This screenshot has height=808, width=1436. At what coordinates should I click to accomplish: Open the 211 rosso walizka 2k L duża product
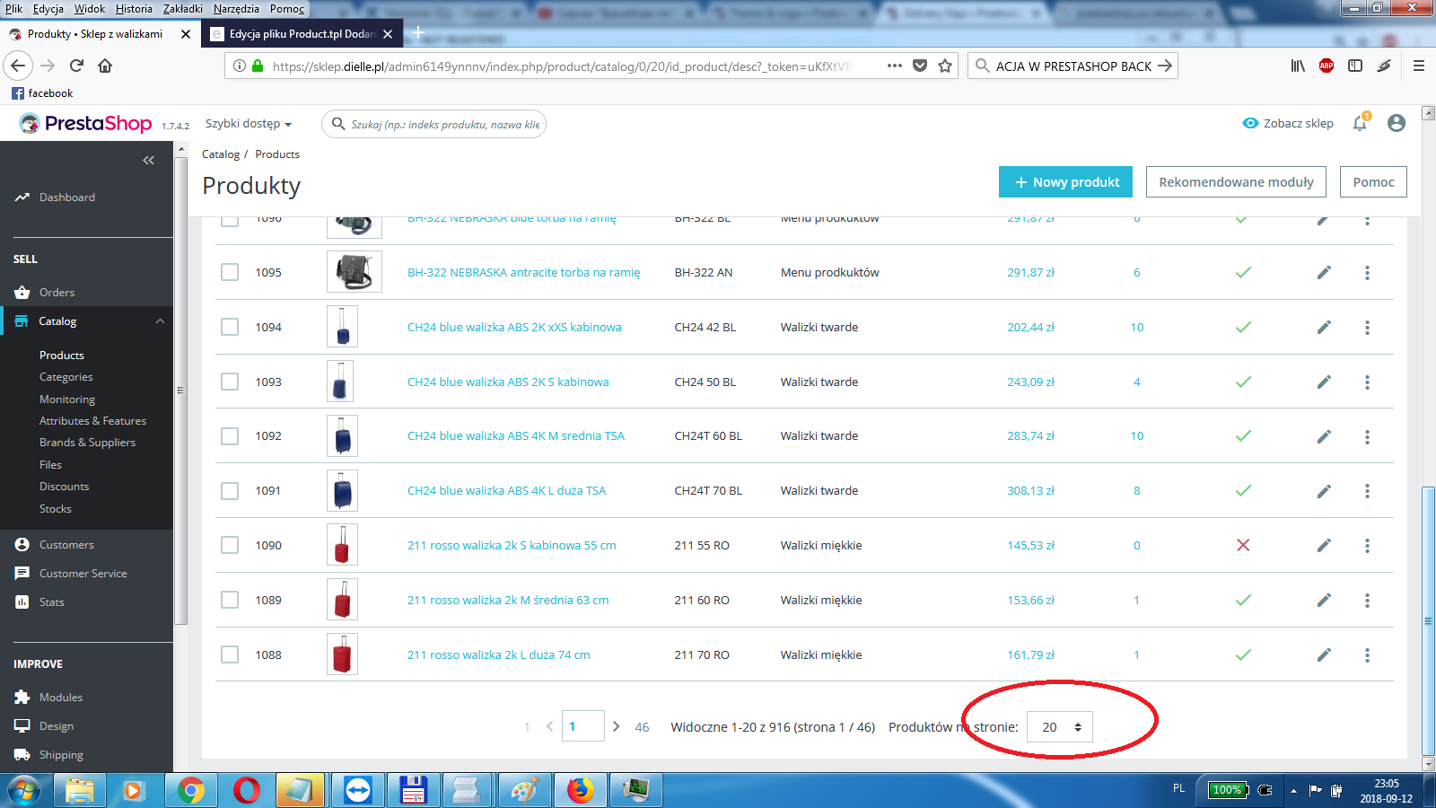[499, 655]
